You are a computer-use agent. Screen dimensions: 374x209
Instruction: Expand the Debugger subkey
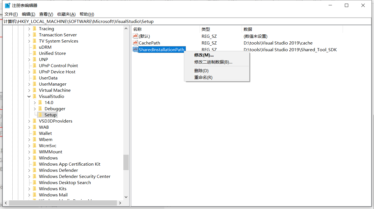tap(35, 109)
